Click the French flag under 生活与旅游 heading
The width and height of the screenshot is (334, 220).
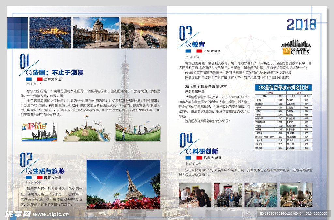(x=34, y=177)
